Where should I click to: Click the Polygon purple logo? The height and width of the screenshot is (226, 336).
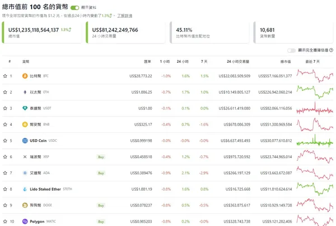(25, 222)
